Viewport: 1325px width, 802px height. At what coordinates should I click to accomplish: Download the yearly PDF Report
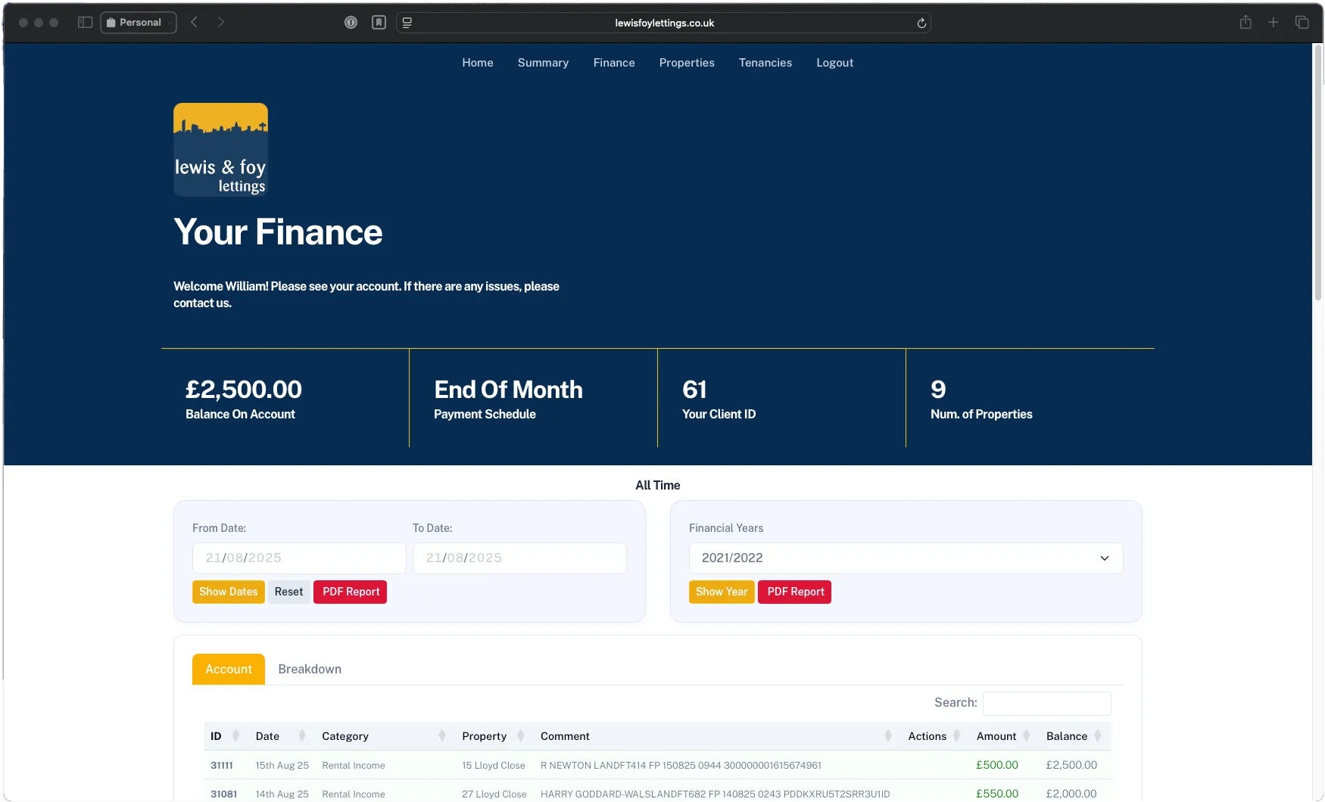click(794, 592)
